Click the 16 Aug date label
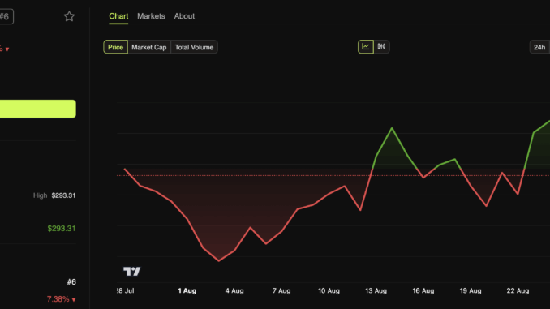 423,291
